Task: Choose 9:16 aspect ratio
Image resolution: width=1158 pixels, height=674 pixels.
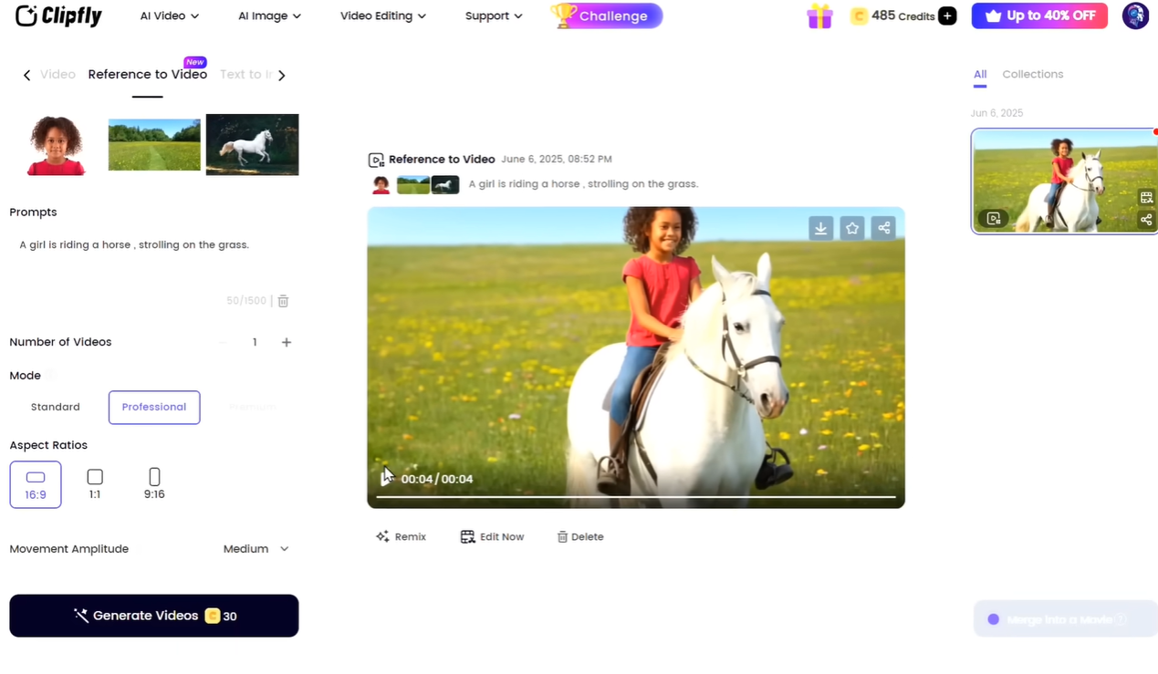Action: [x=154, y=484]
